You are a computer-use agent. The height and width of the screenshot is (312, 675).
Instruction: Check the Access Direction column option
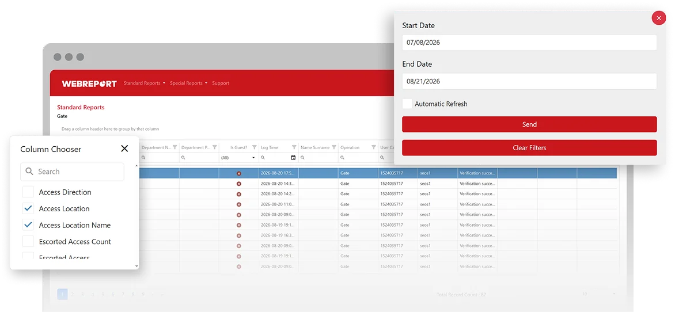pyautogui.click(x=28, y=192)
